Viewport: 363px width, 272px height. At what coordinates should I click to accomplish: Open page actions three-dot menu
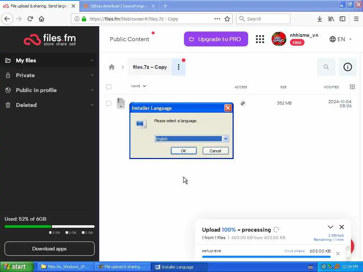[x=217, y=19]
